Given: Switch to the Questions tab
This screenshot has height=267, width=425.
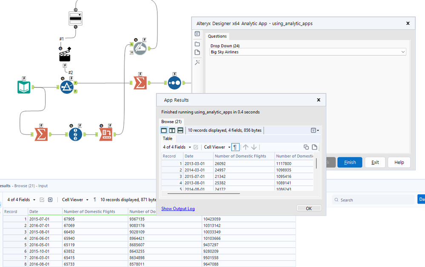Looking at the screenshot, I should click(217, 36).
